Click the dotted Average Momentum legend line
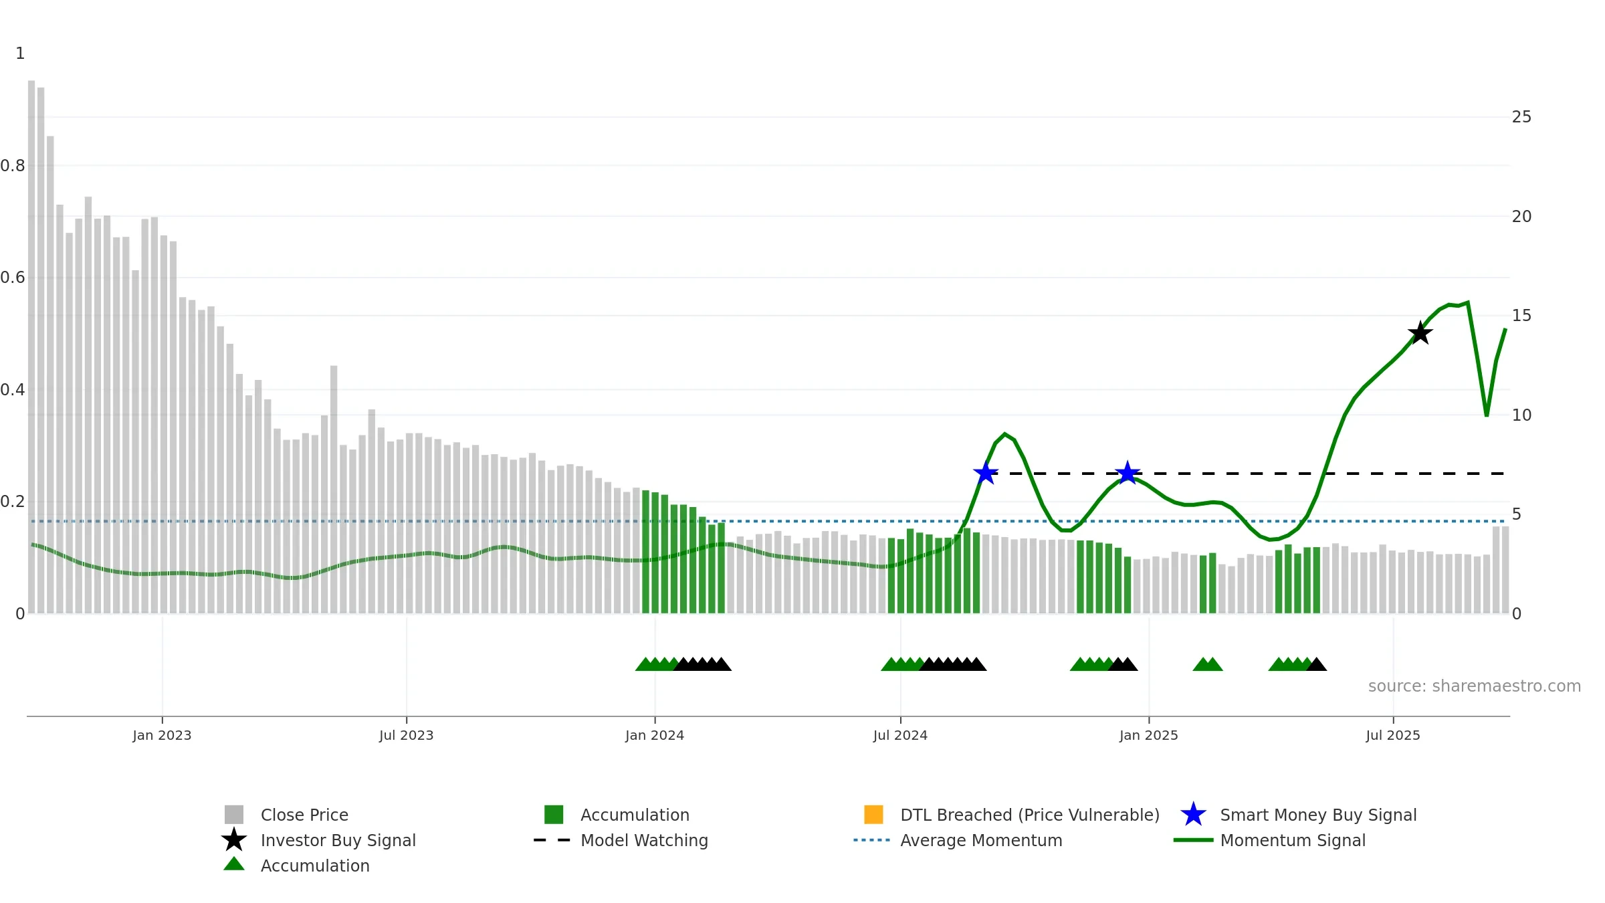 pyautogui.click(x=872, y=840)
